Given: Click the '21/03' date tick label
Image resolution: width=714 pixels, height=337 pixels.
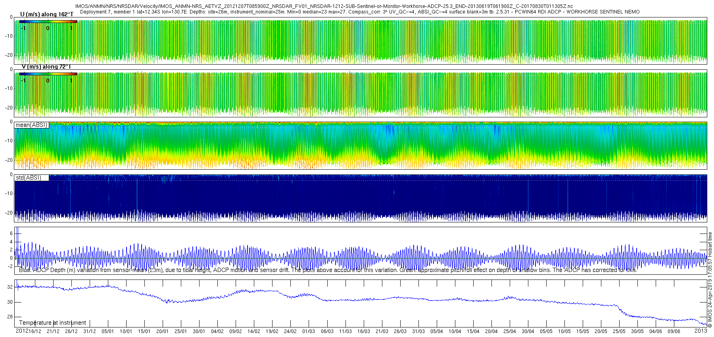Looking at the screenshot, I should click(382, 331).
